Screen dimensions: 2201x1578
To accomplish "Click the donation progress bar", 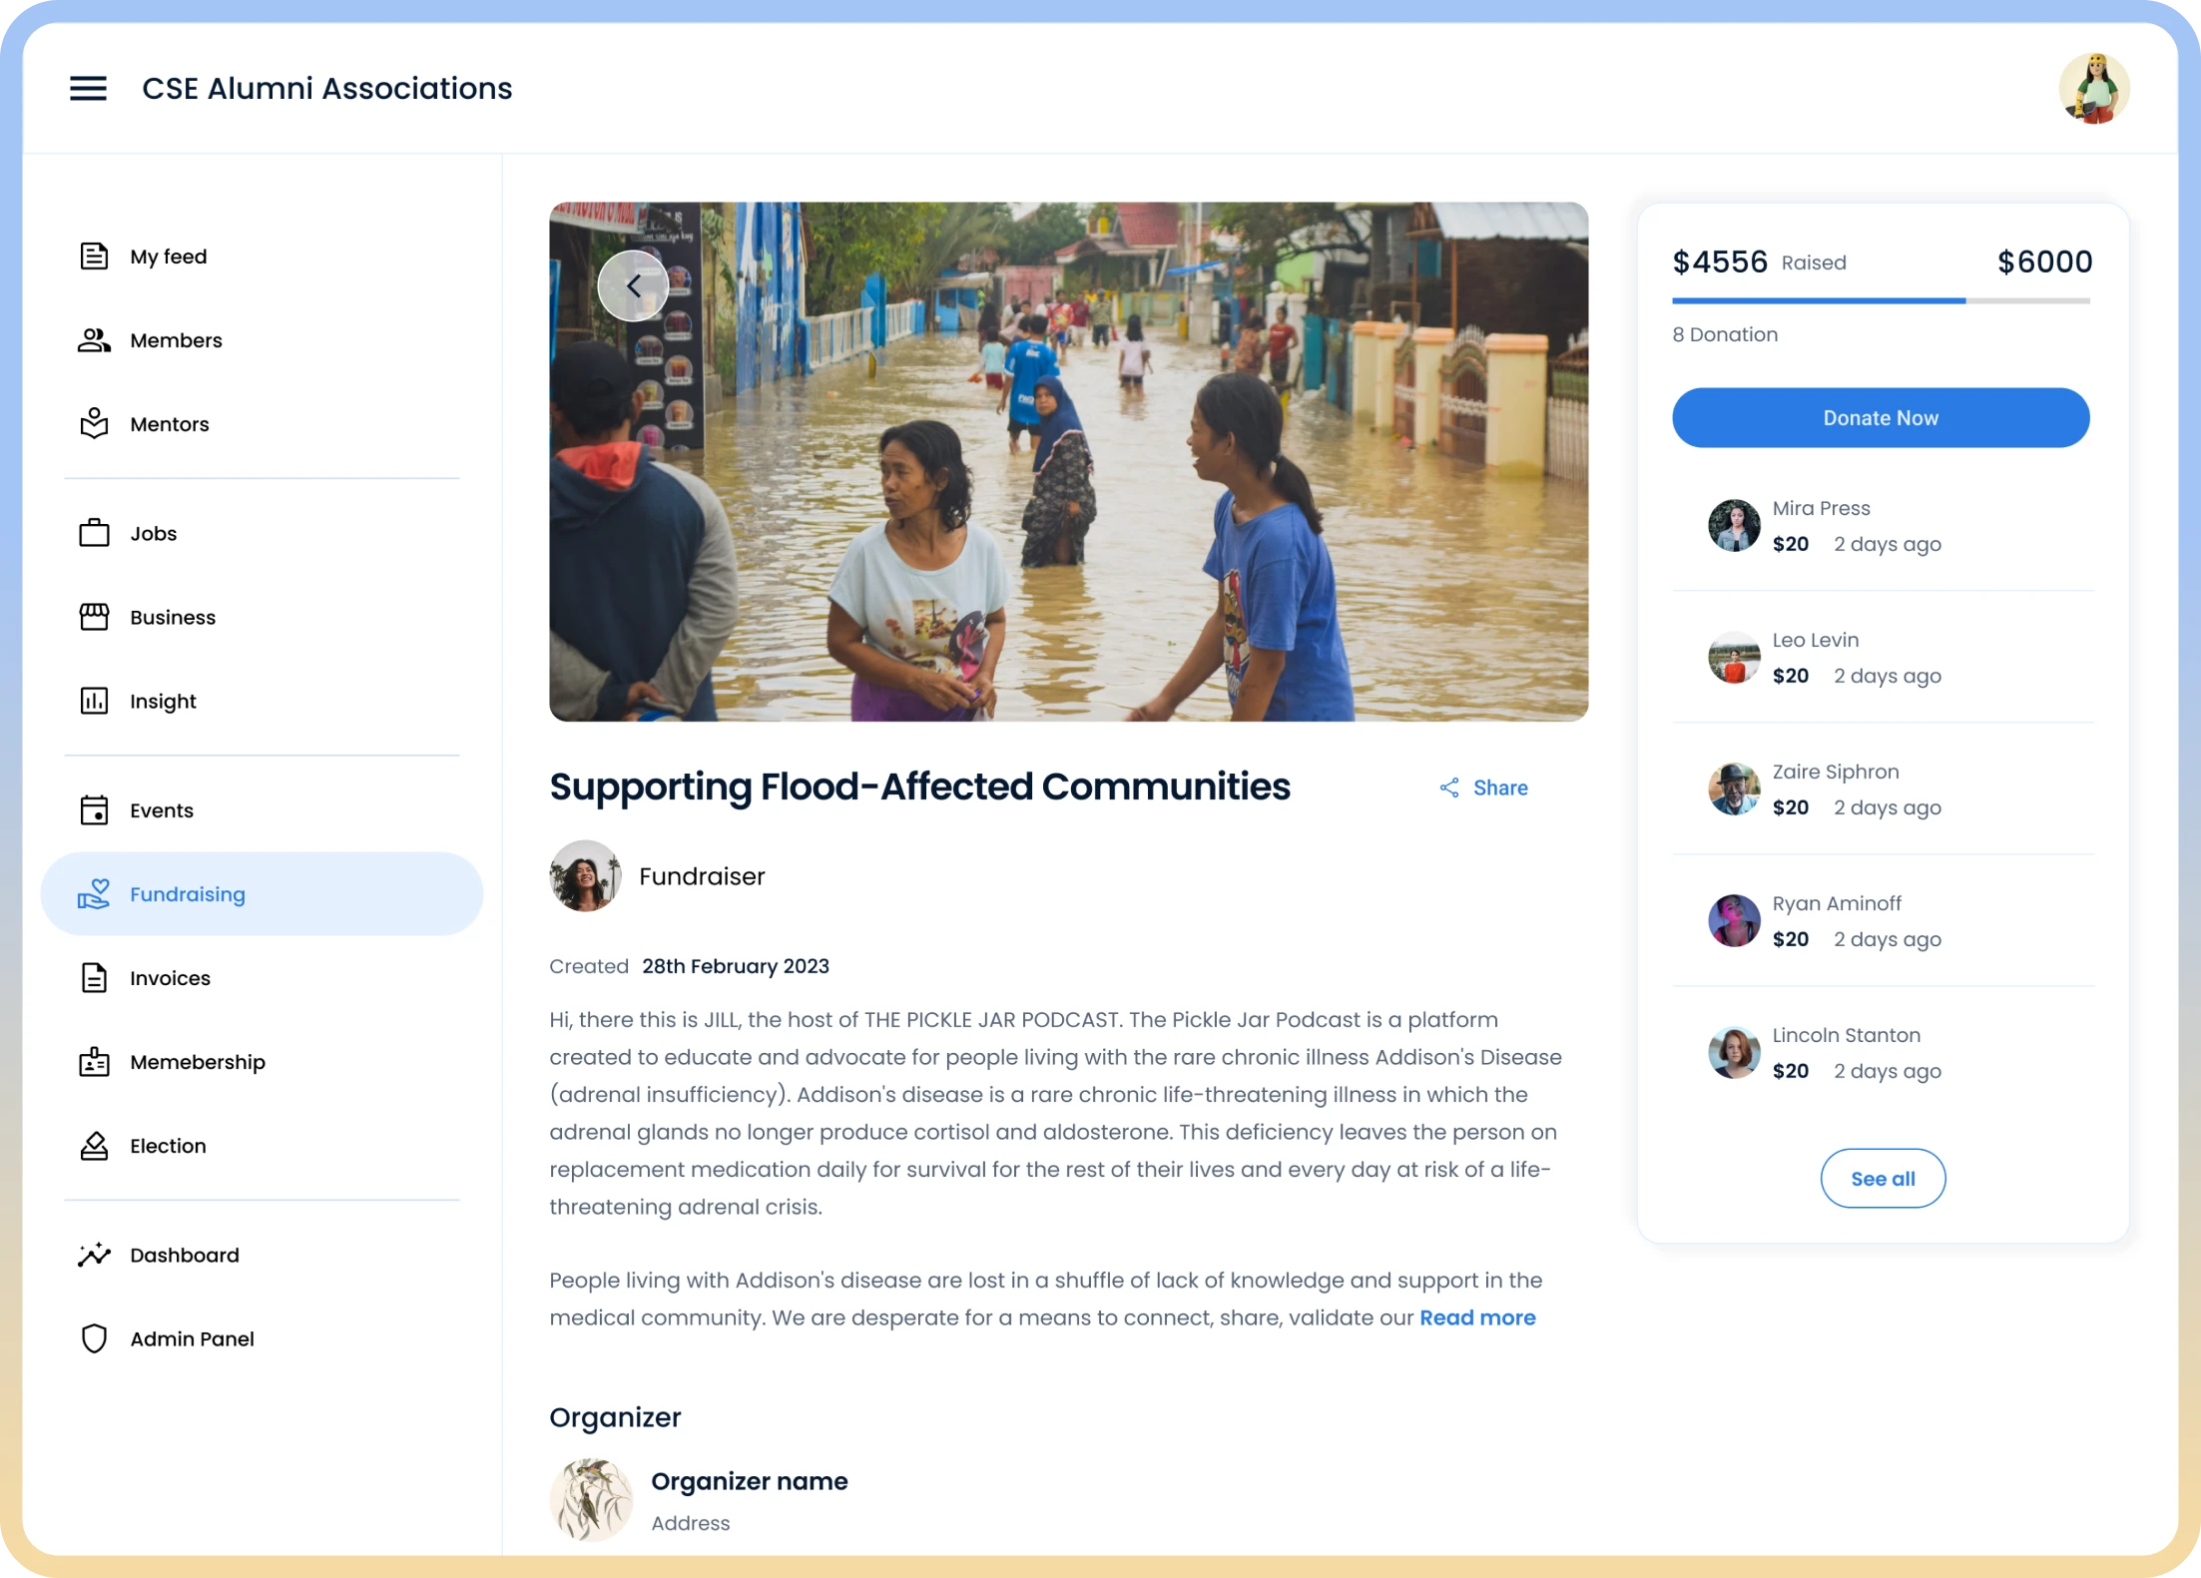I will 1881,300.
